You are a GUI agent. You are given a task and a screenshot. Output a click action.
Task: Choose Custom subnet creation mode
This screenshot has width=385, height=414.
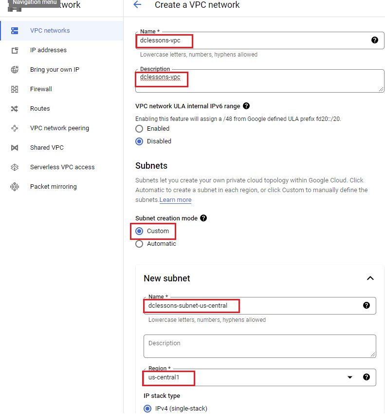[x=139, y=231]
